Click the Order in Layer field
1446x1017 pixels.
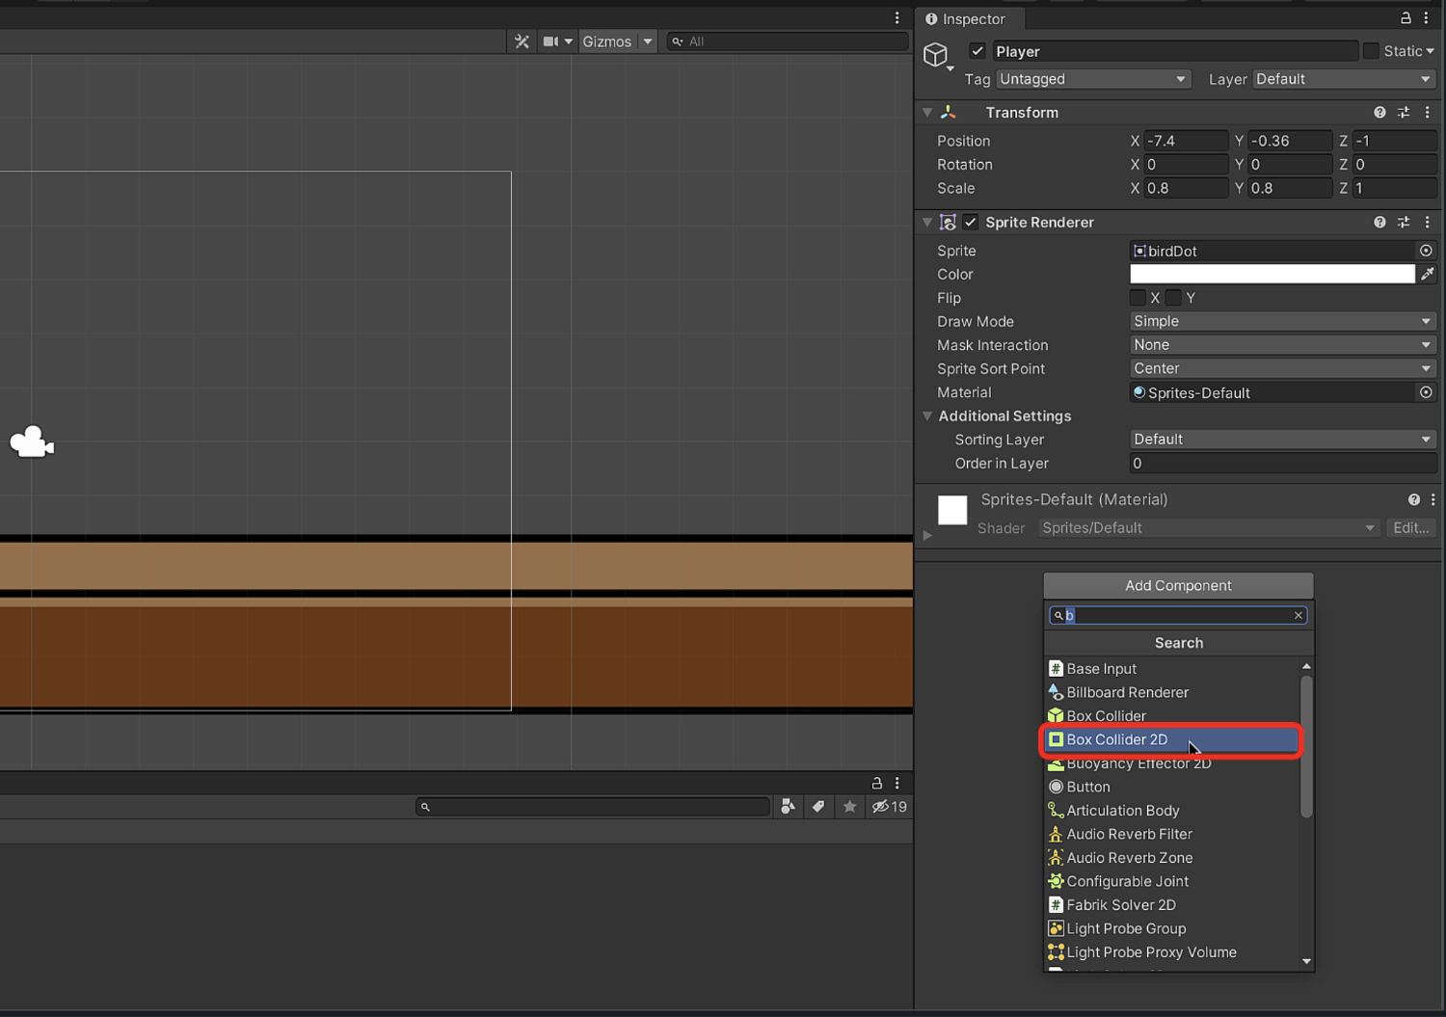1283,464
